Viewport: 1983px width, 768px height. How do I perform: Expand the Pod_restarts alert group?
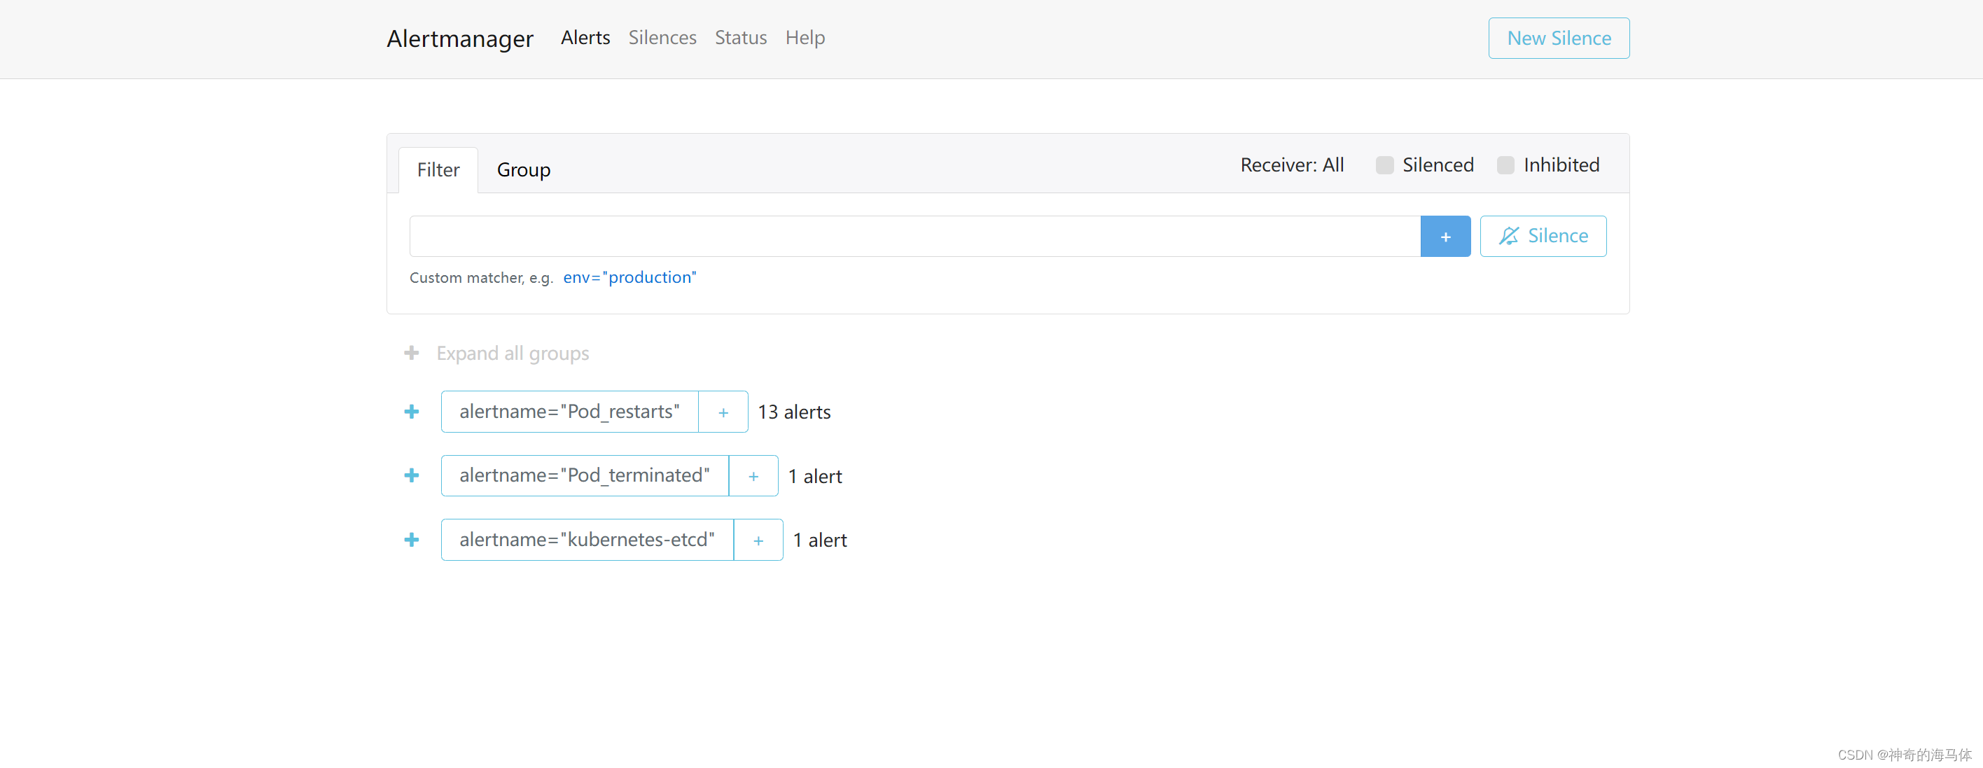click(x=412, y=412)
